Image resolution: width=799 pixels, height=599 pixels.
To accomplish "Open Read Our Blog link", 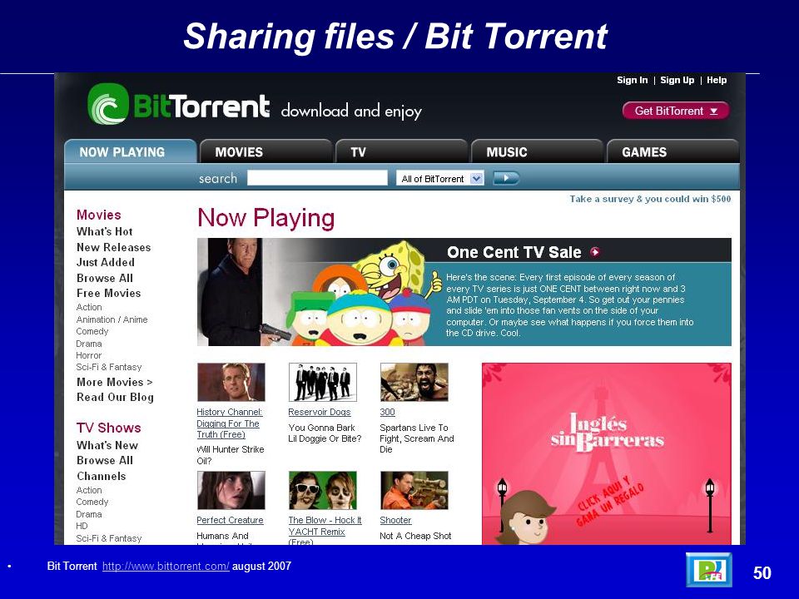I will [115, 398].
